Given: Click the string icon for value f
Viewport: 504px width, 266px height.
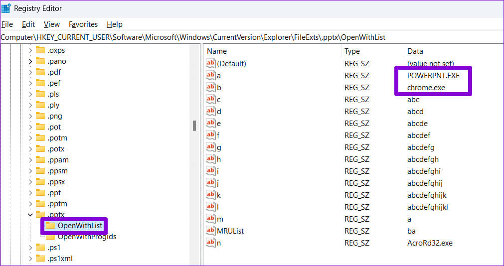Looking at the screenshot, I should [211, 135].
